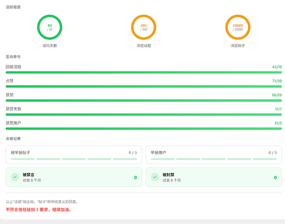Click the 获赞天数 progress bar
285x224 pixels.
[x=143, y=114]
